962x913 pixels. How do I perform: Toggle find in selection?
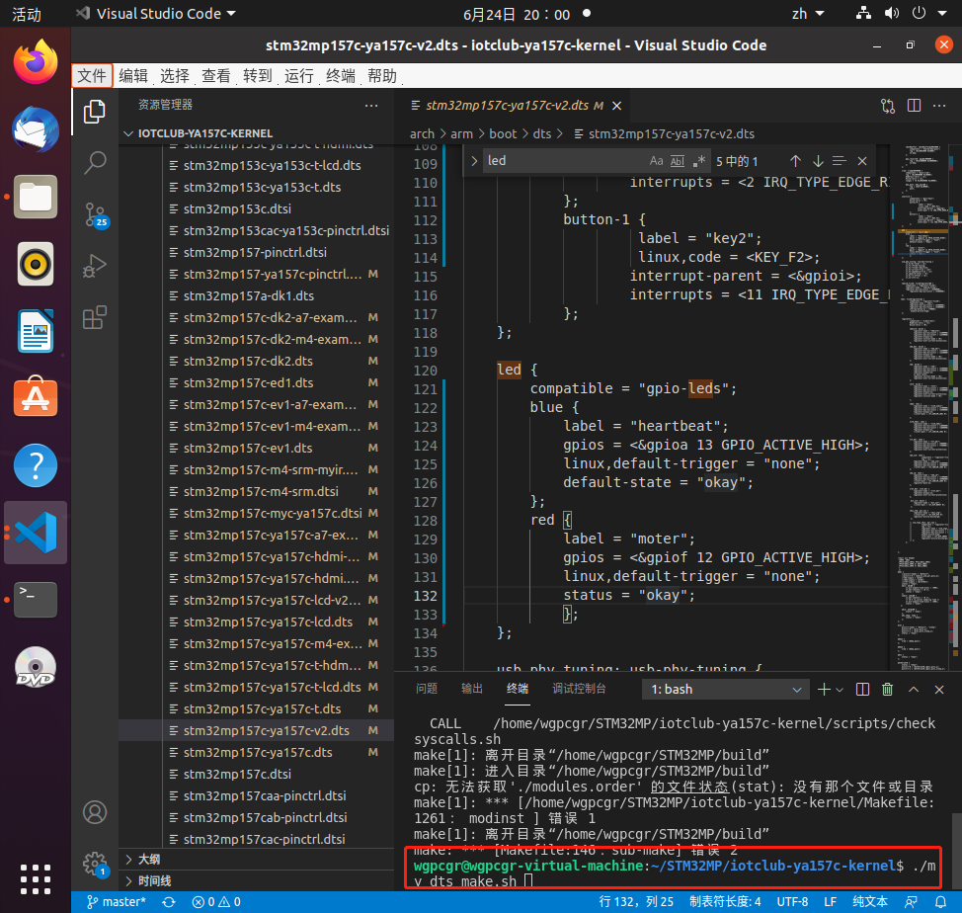(x=840, y=161)
